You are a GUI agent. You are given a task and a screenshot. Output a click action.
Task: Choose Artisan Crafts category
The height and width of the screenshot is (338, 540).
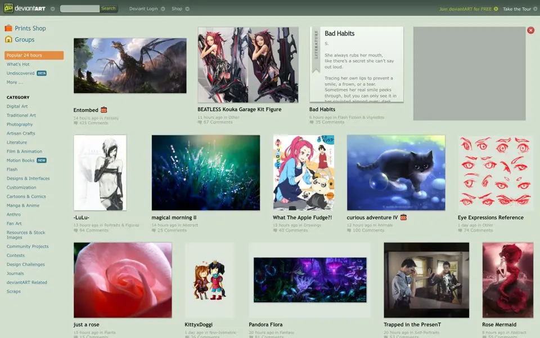[x=21, y=133]
